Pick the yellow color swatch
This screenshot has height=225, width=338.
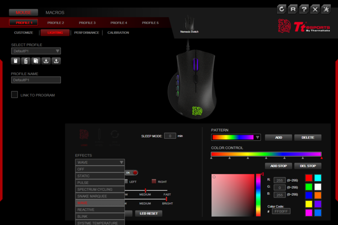309,204
